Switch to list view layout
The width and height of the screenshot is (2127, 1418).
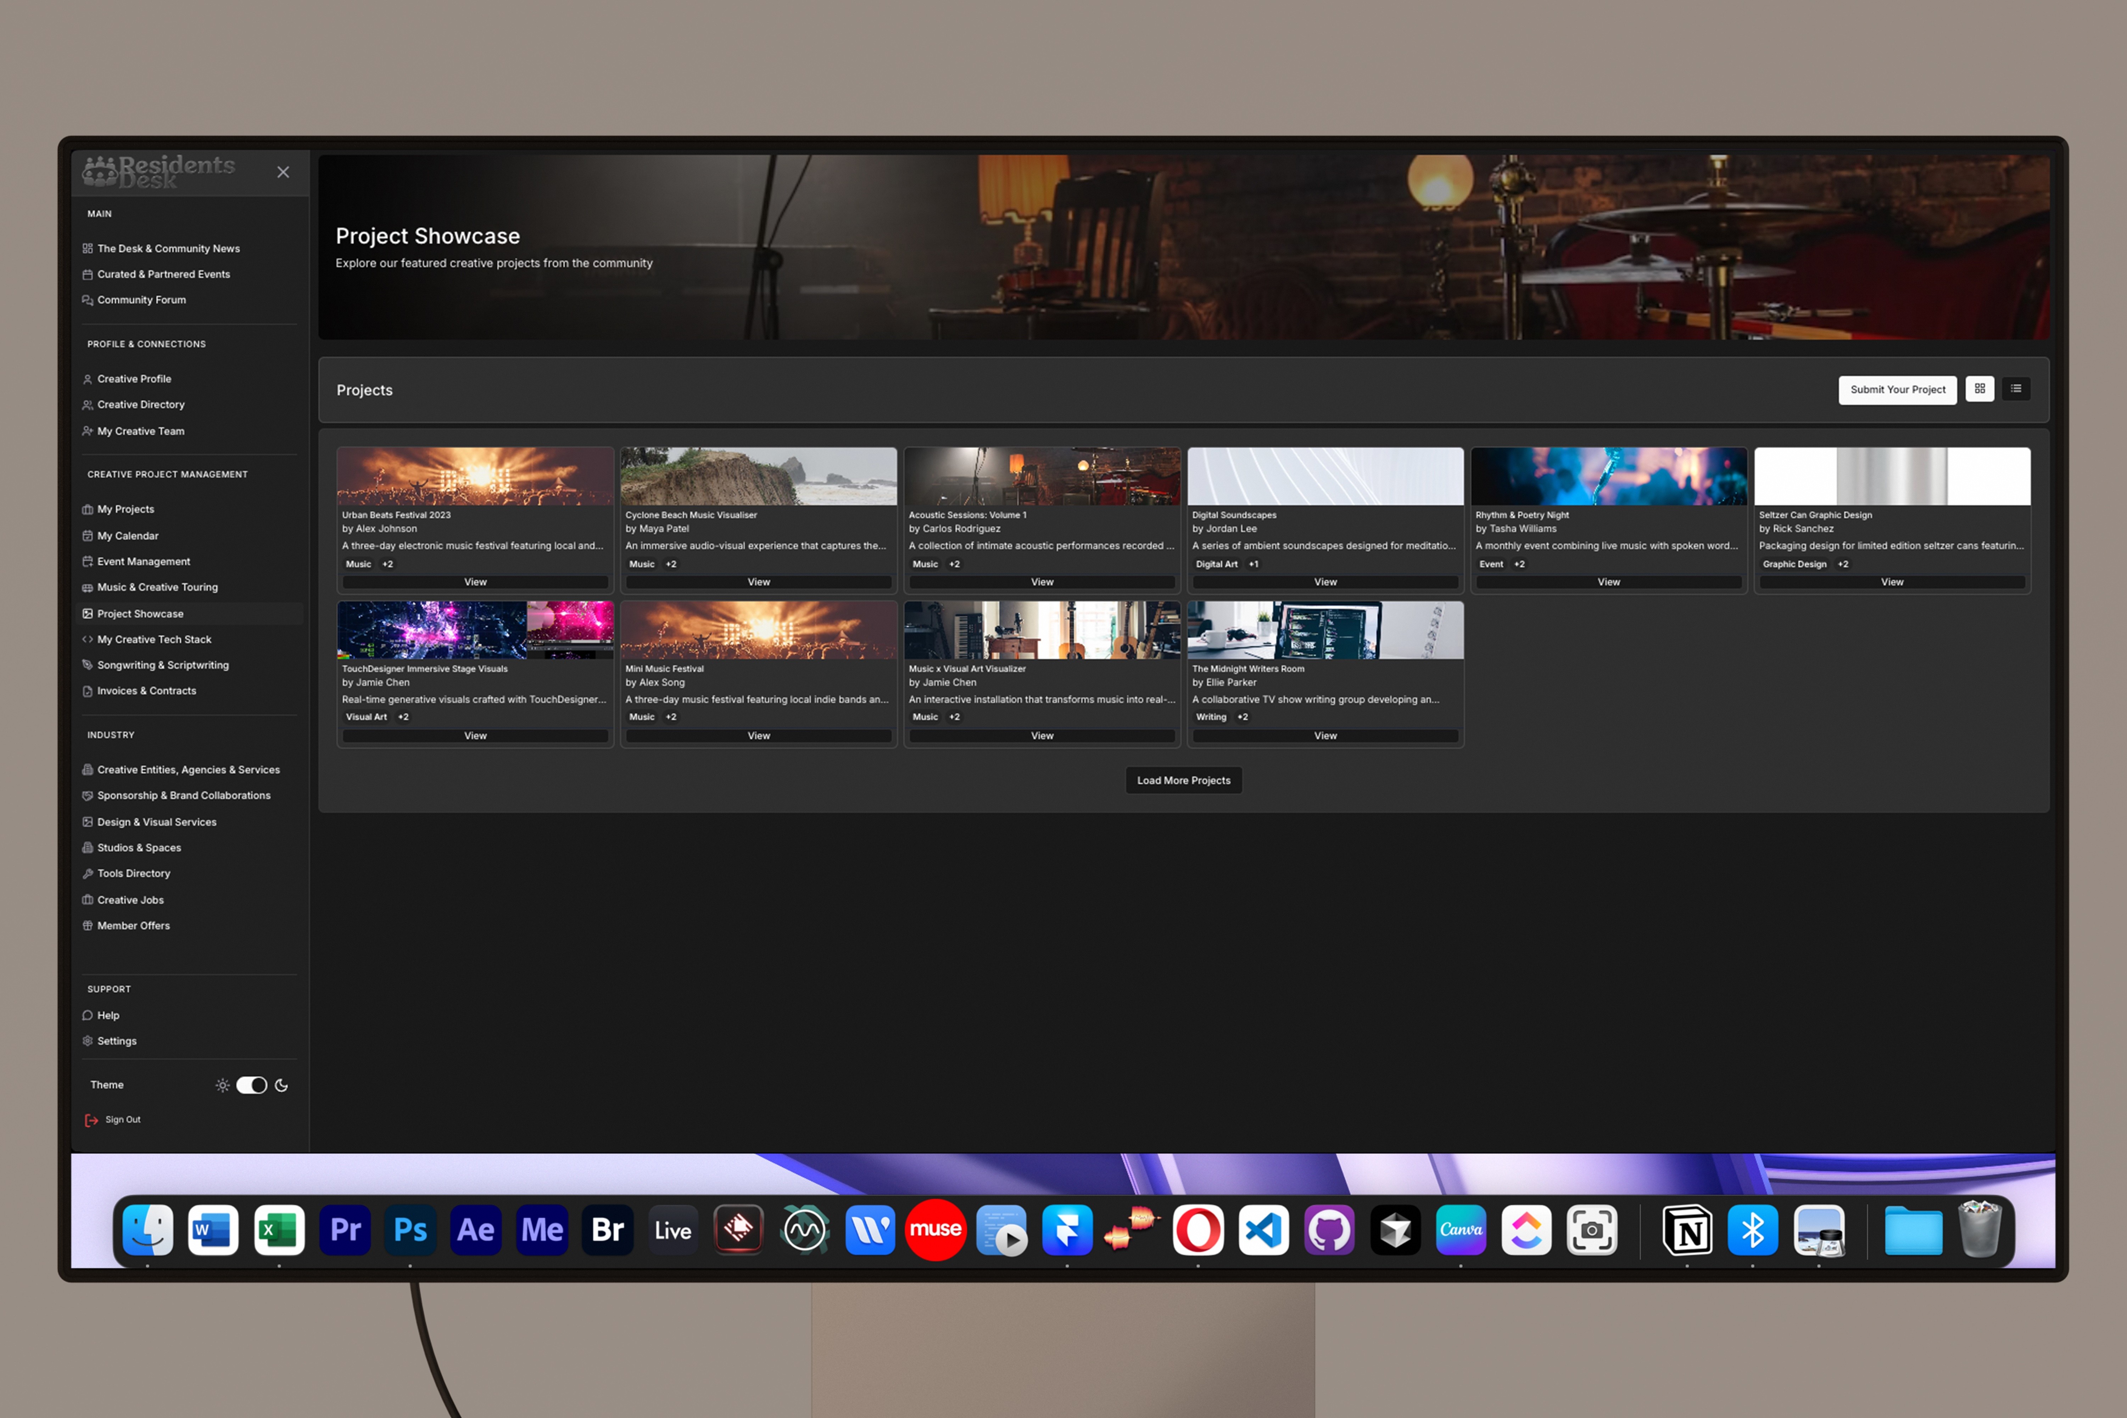(2016, 389)
